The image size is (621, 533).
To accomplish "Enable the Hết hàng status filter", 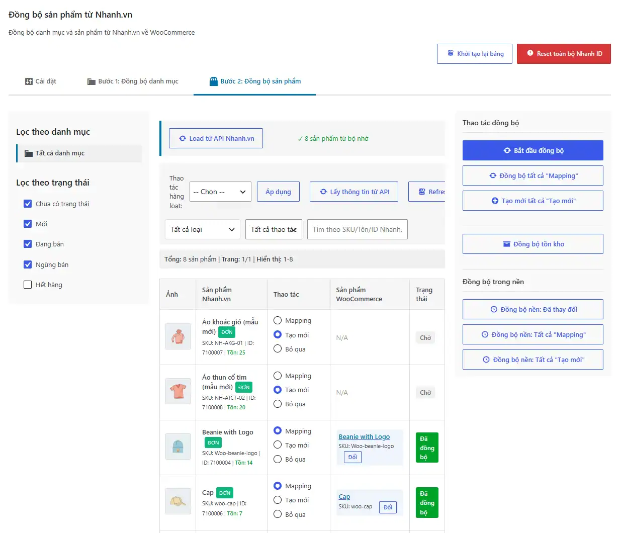I will 28,285.
